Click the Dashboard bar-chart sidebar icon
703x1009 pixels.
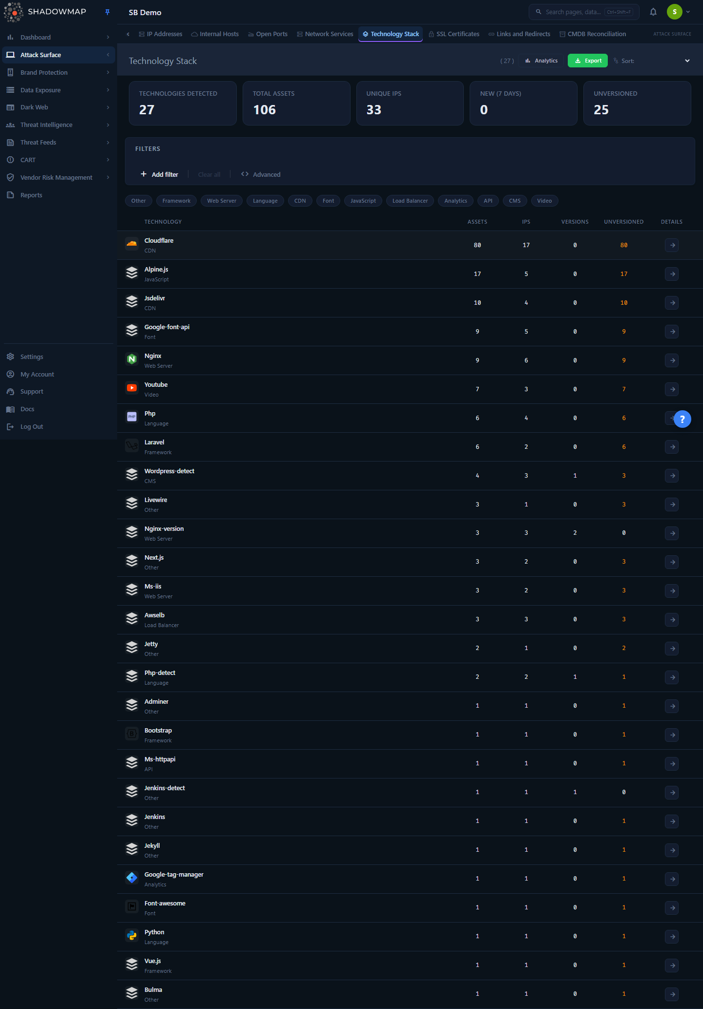point(10,37)
